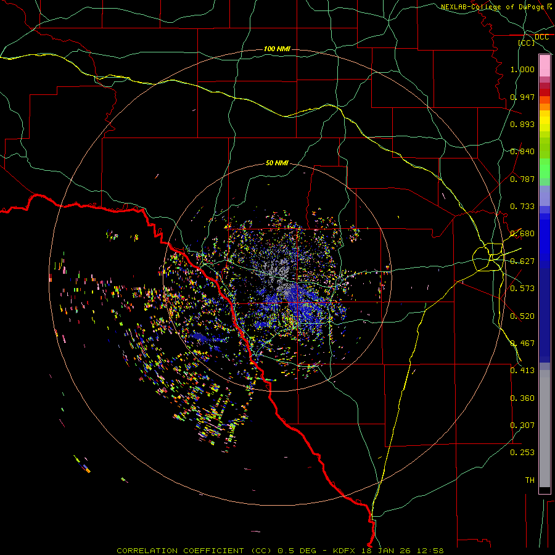Click the 0.413 color scale value
This screenshot has height=555, width=555.
click(x=522, y=371)
